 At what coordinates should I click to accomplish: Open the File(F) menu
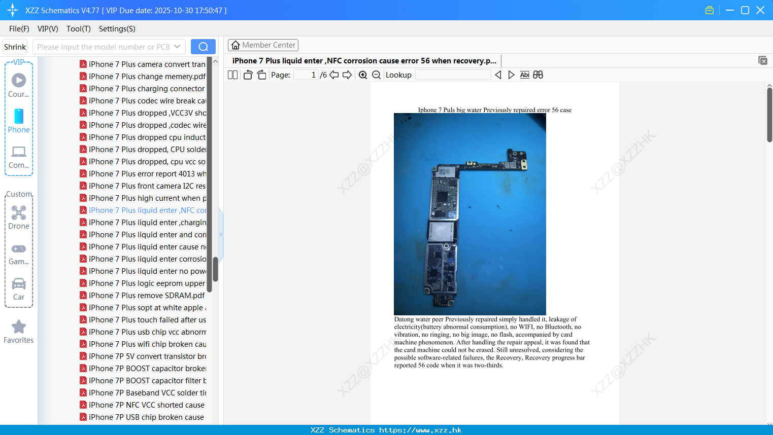19,29
